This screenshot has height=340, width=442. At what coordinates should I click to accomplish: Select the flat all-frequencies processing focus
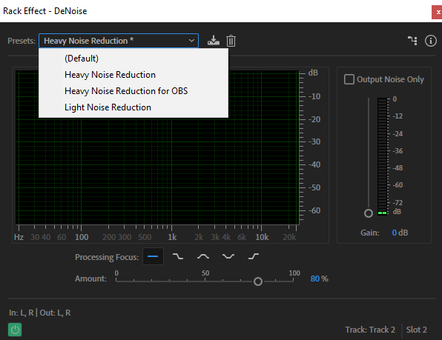153,256
